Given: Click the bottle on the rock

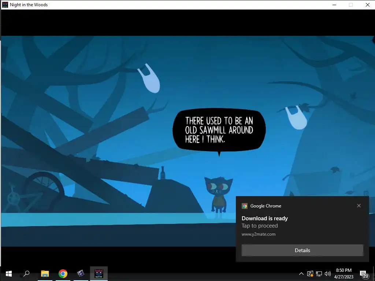Looking at the screenshot, I should (163, 173).
